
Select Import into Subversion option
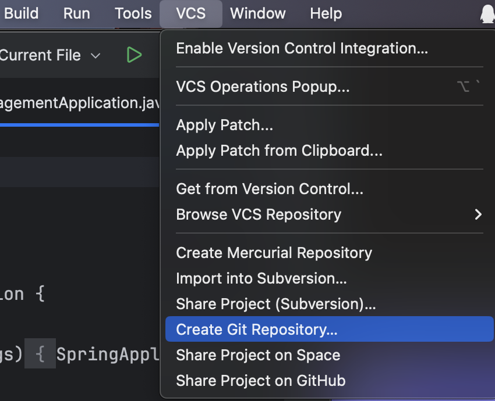click(x=261, y=278)
